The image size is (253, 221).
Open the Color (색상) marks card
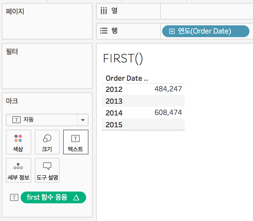[19, 142]
